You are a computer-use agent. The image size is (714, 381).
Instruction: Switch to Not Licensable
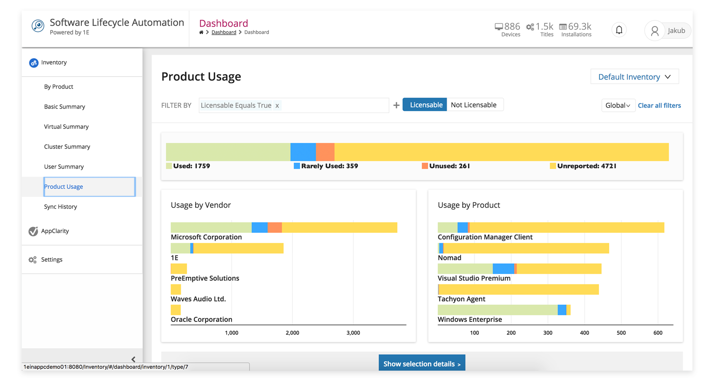pos(474,105)
